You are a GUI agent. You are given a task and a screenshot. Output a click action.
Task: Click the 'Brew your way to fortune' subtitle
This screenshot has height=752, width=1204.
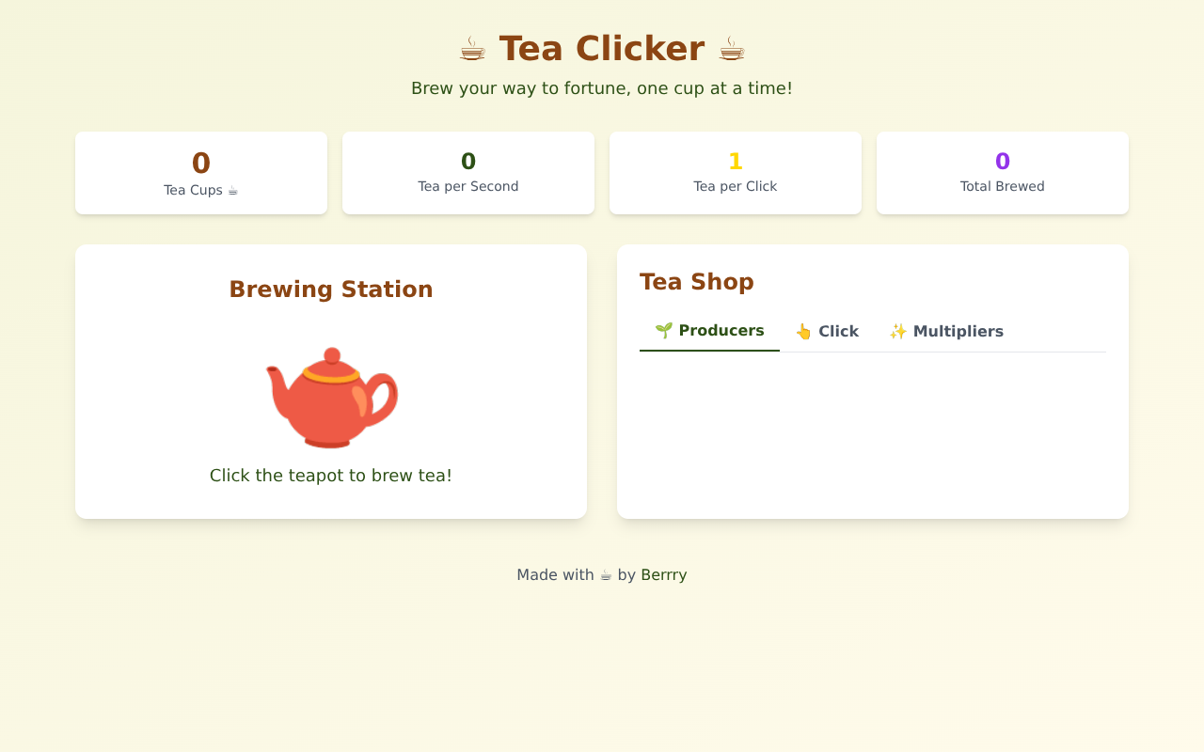coord(601,87)
